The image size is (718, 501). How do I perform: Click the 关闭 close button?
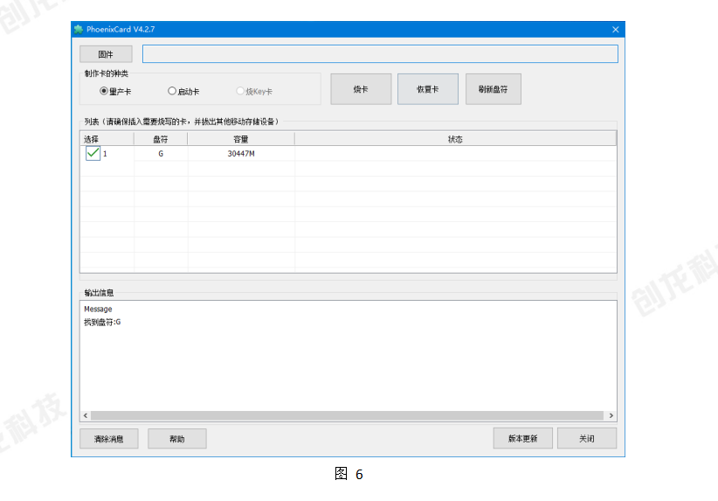click(x=587, y=438)
